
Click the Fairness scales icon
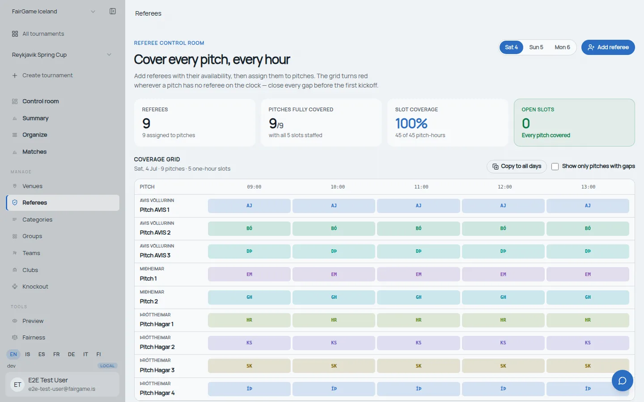(15, 338)
